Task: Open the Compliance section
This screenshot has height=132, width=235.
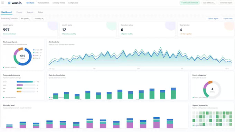Action: click(73, 3)
